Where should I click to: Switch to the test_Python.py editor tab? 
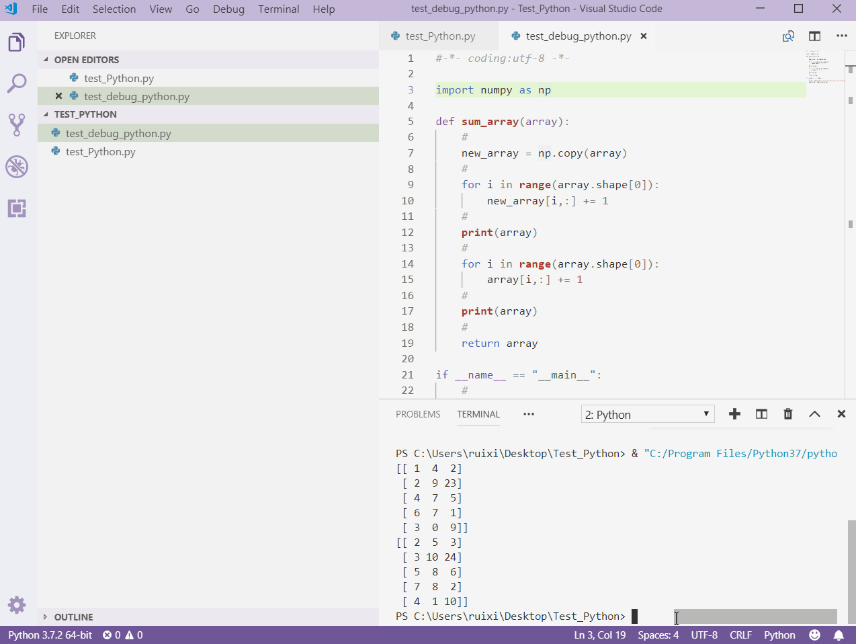pyautogui.click(x=439, y=36)
